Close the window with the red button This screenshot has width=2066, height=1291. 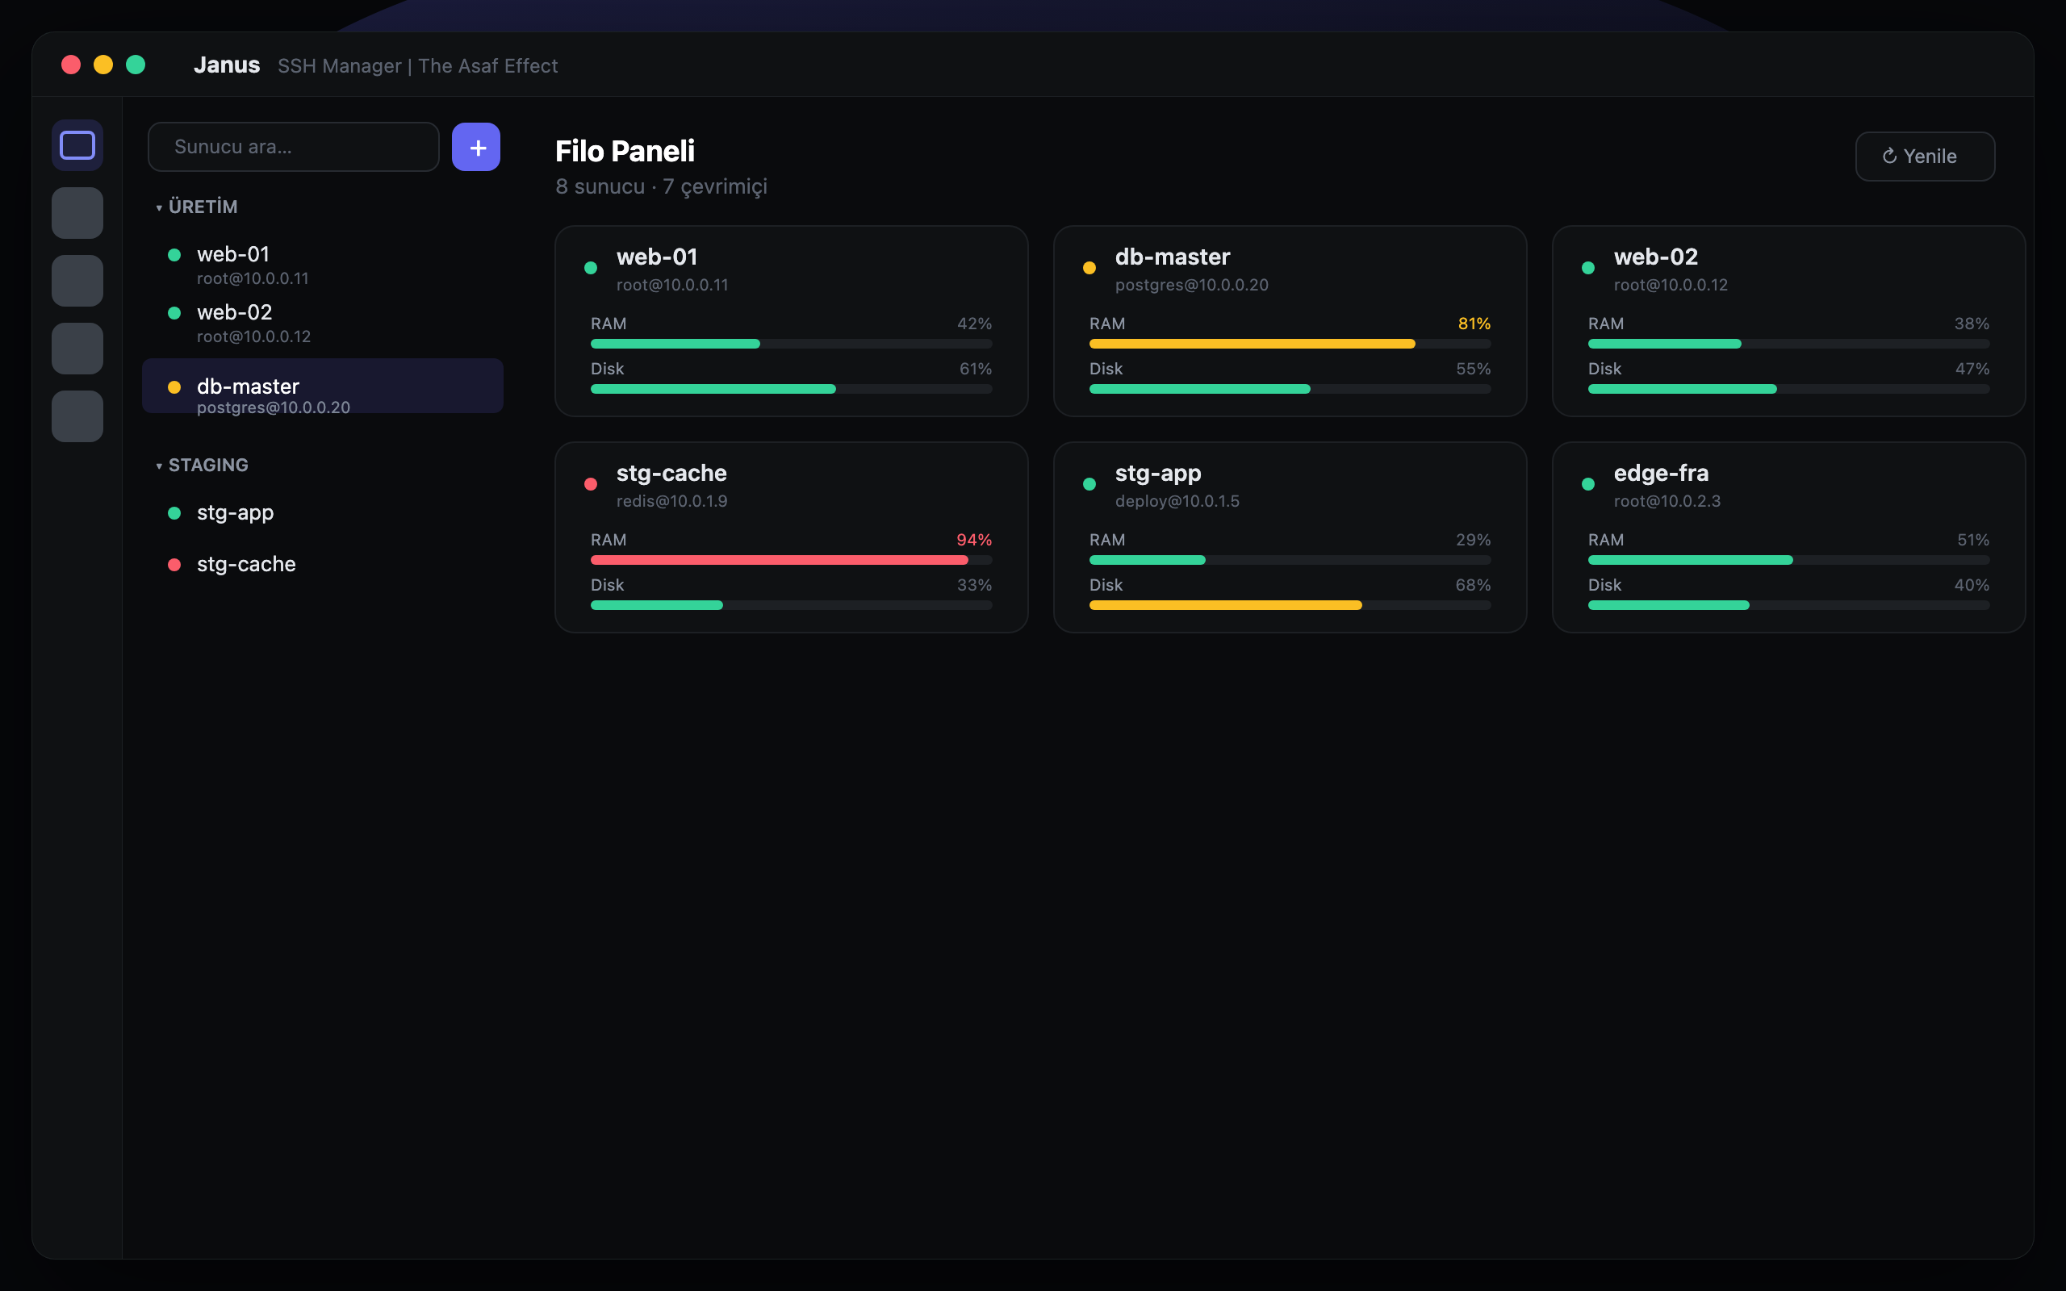pyautogui.click(x=71, y=65)
